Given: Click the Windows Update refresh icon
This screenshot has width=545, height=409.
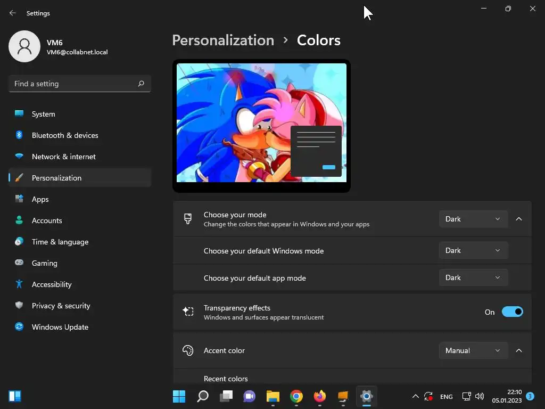Looking at the screenshot, I should tap(19, 326).
